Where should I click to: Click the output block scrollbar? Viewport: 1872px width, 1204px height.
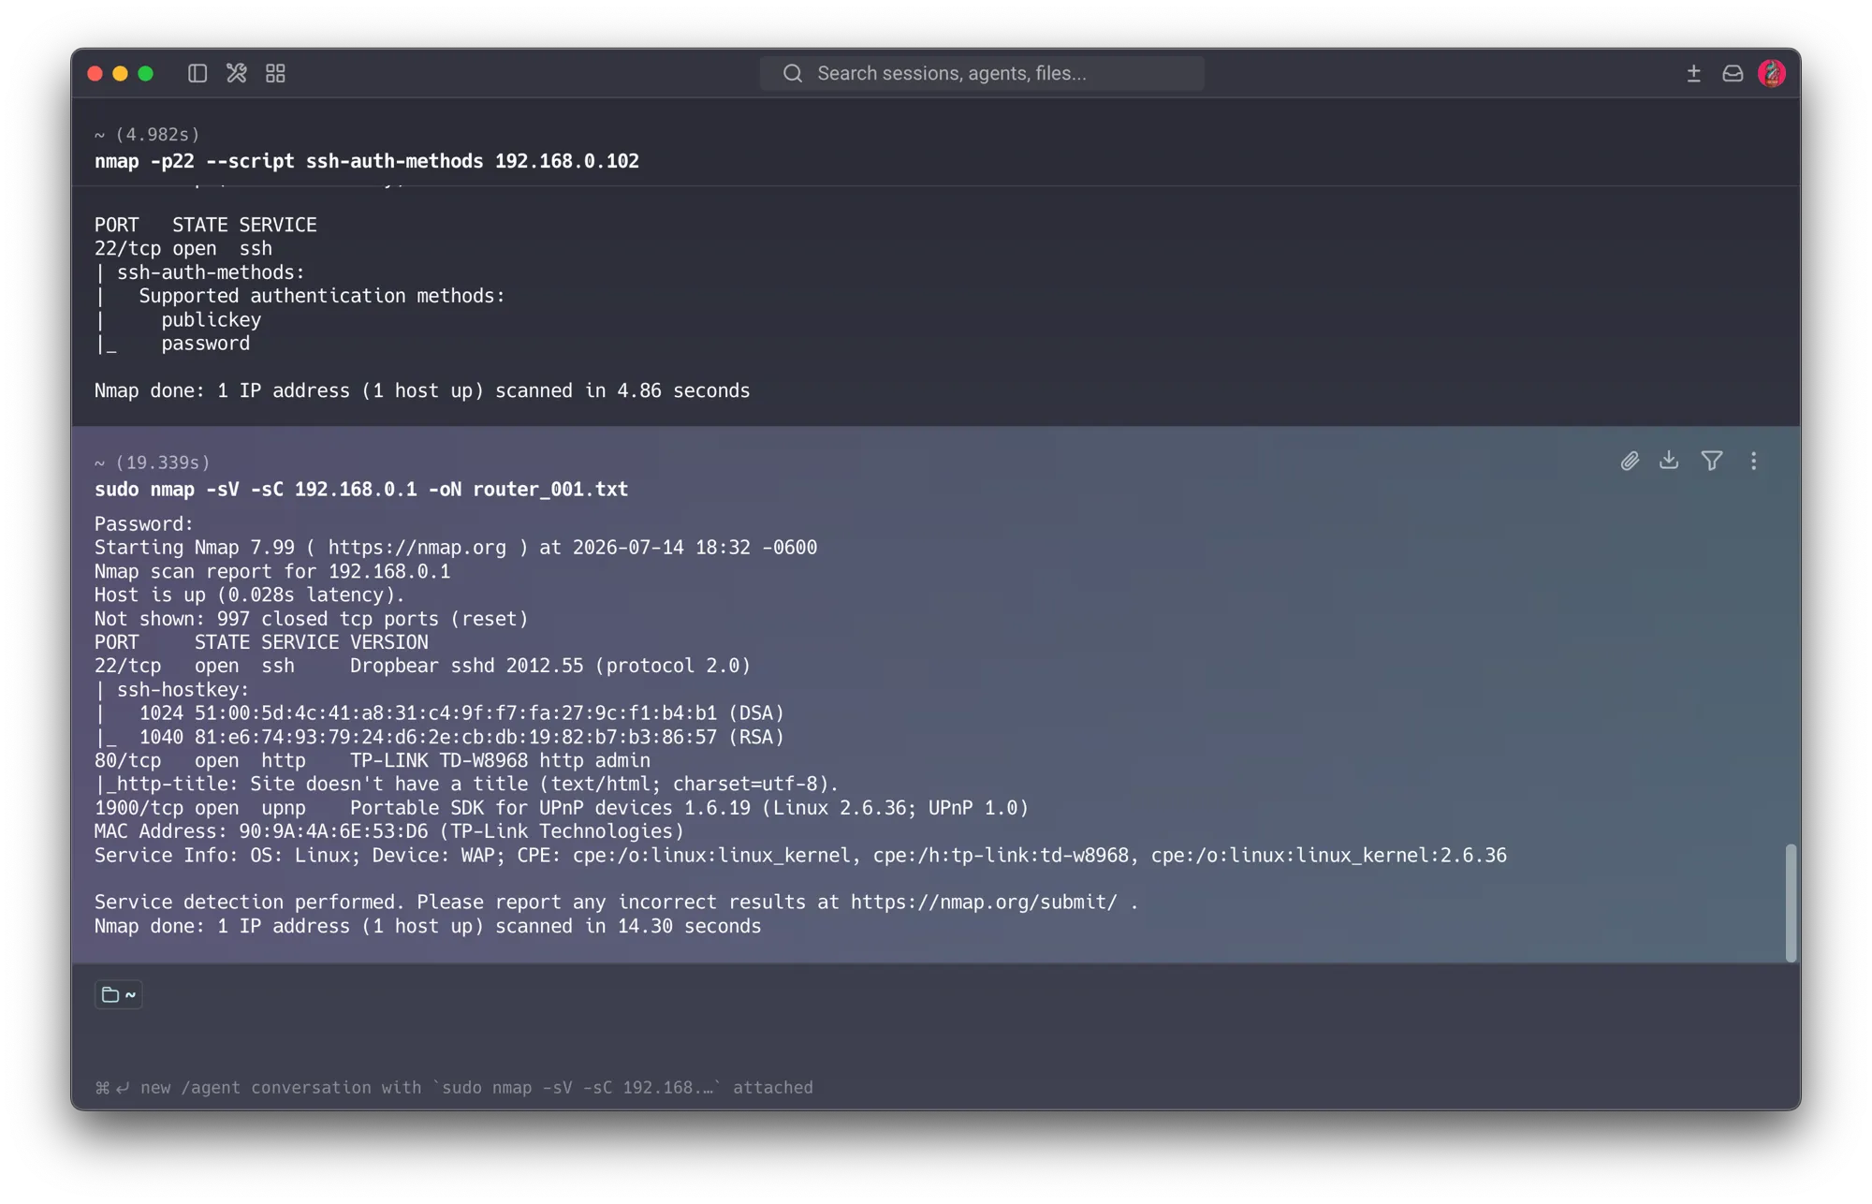(x=1791, y=903)
